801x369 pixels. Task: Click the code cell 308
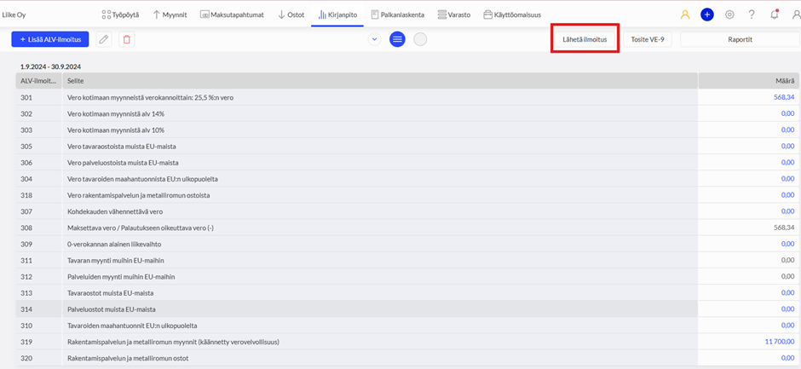coord(39,228)
